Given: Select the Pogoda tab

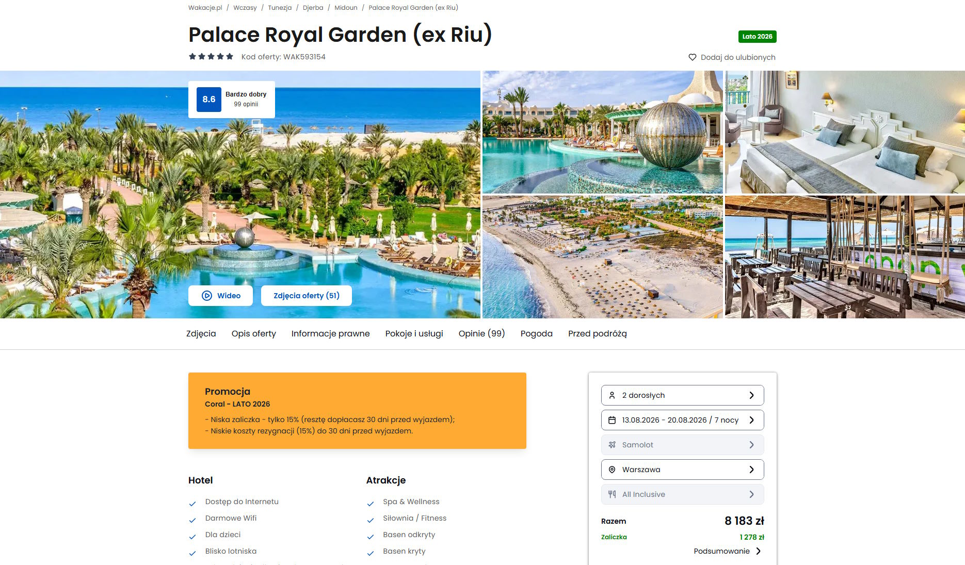Looking at the screenshot, I should pos(536,334).
